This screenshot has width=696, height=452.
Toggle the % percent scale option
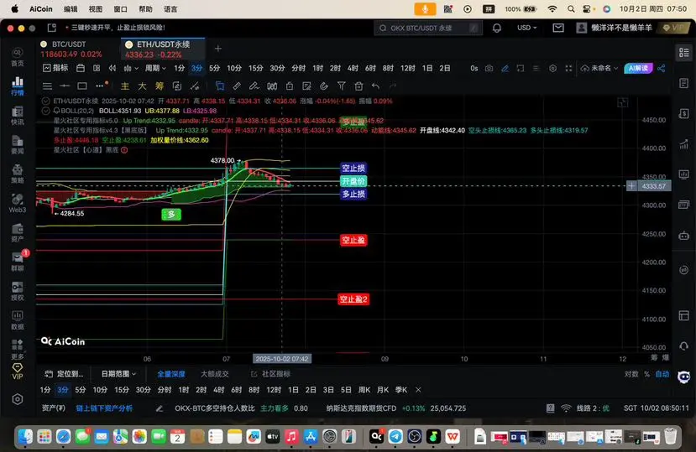coord(646,374)
